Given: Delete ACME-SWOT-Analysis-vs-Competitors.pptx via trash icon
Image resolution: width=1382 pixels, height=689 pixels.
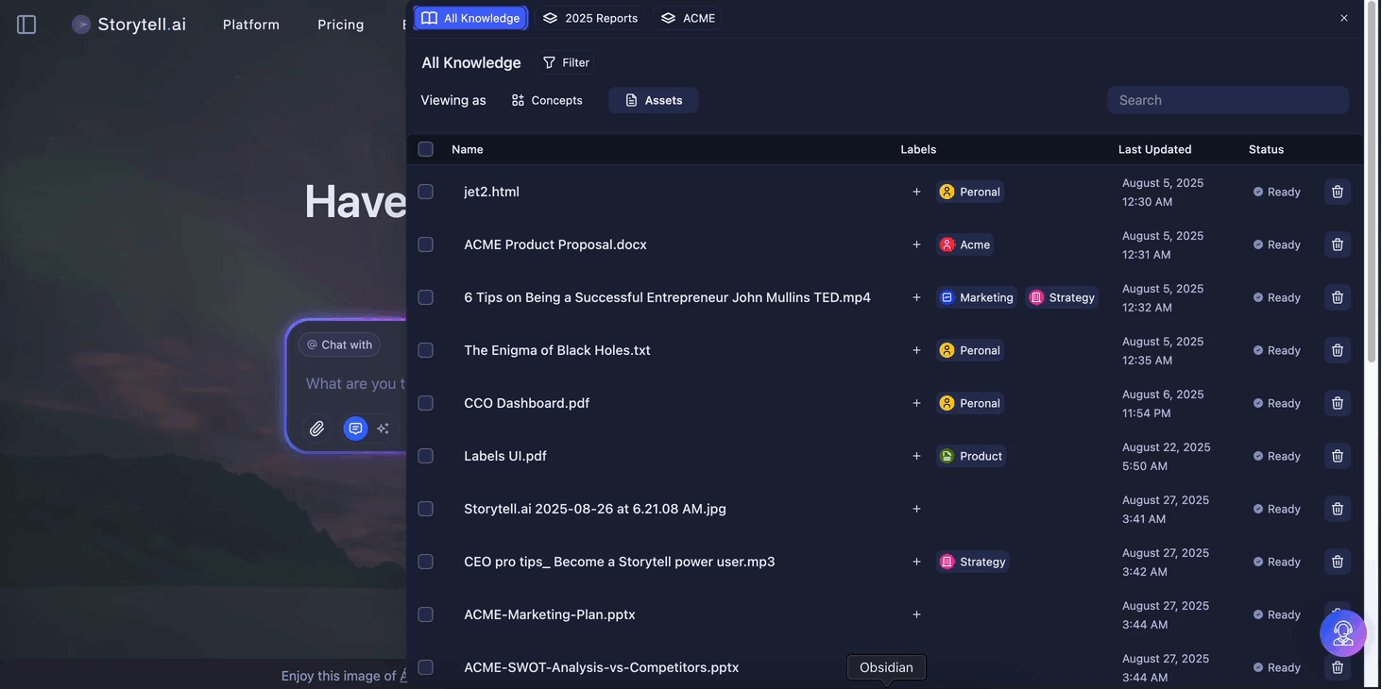Looking at the screenshot, I should click(x=1338, y=667).
